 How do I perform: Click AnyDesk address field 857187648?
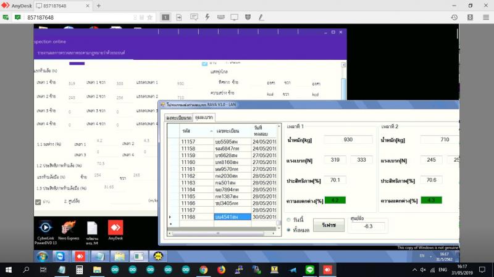coord(79,18)
